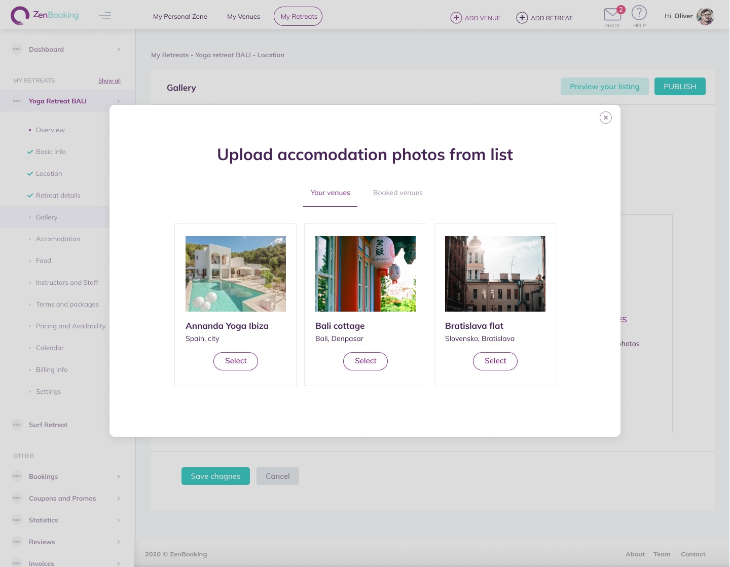Click the Reviews sidebar icon

tap(17, 542)
